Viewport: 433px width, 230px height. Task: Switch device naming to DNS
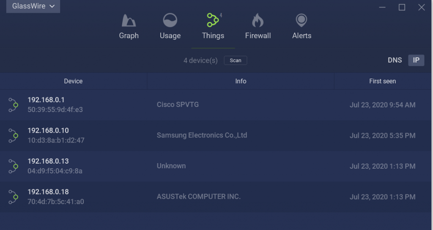pyautogui.click(x=395, y=60)
